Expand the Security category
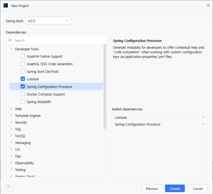This screenshot has width=213, height=194. pyautogui.click(x=11, y=122)
